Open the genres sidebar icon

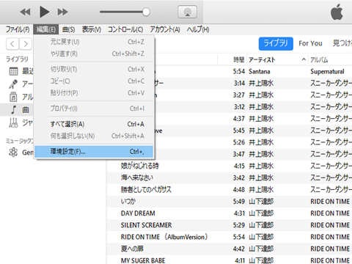click(13, 122)
